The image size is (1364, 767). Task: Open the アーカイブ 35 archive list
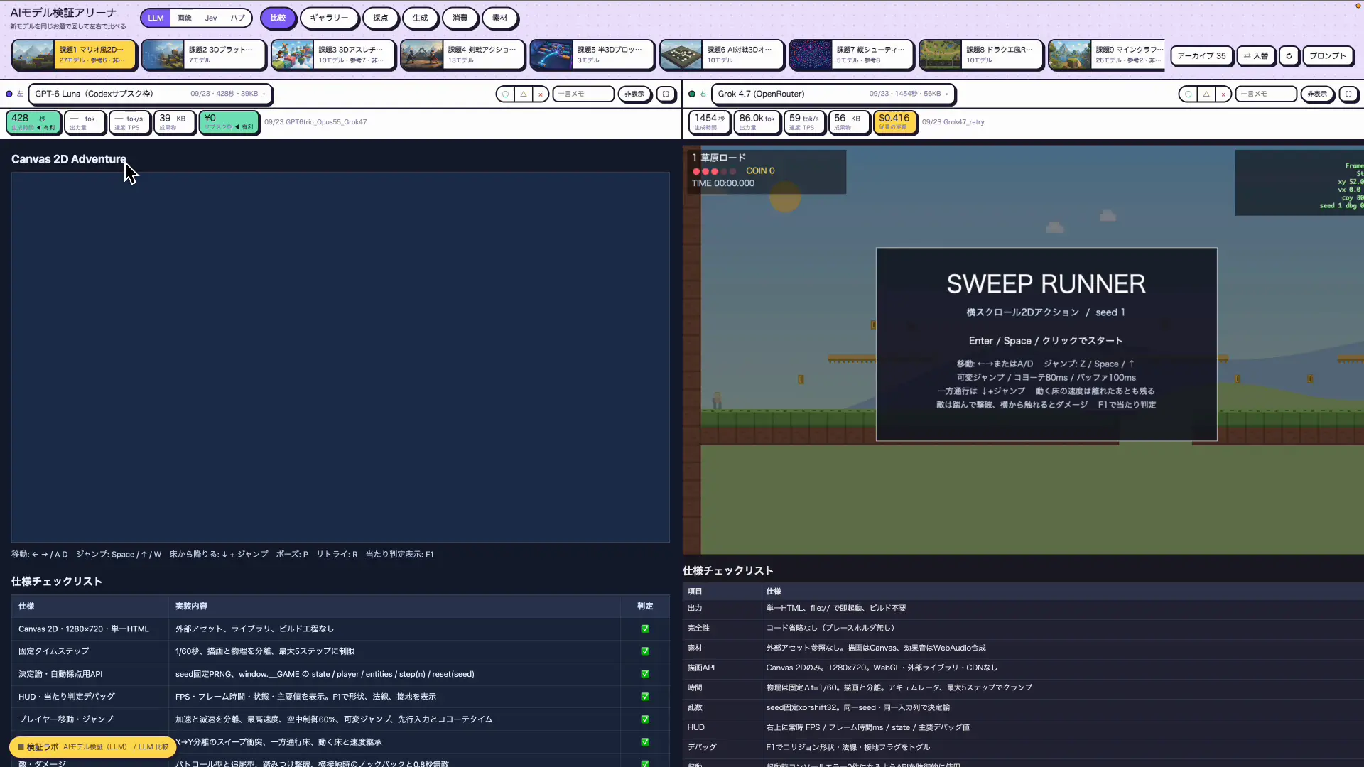(x=1201, y=55)
